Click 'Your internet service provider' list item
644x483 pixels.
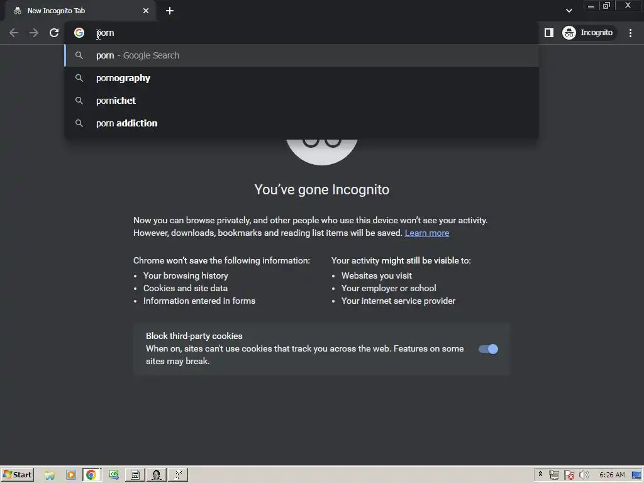click(x=398, y=301)
